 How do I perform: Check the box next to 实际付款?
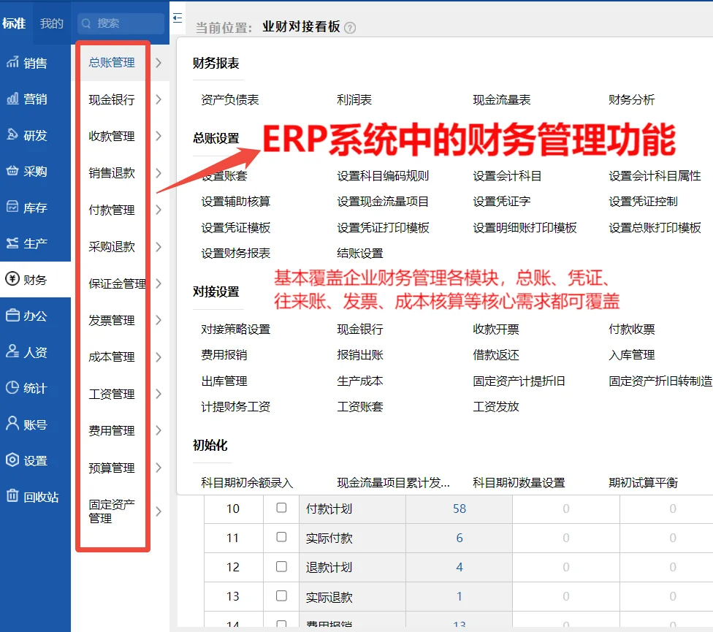(x=281, y=538)
